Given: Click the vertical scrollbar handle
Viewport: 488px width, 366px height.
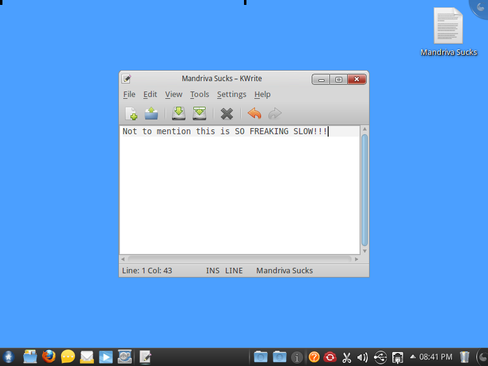Looking at the screenshot, I should (365, 190).
